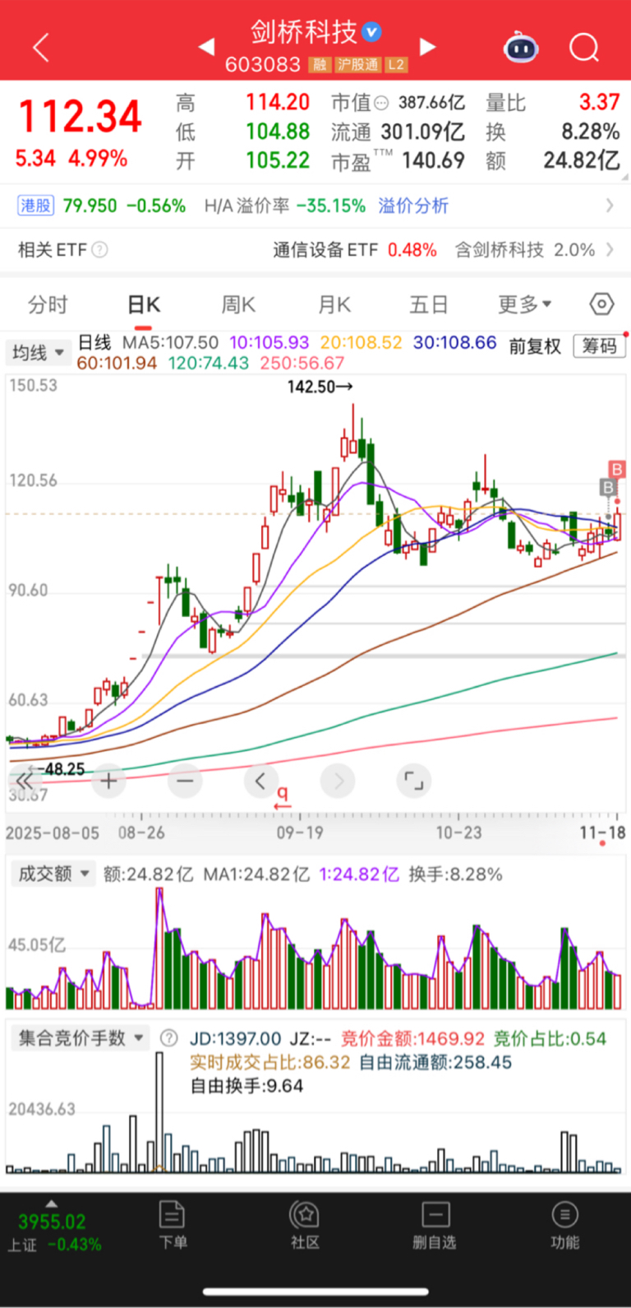Open chart settings hexagon icon
The image size is (631, 1308).
tap(601, 304)
